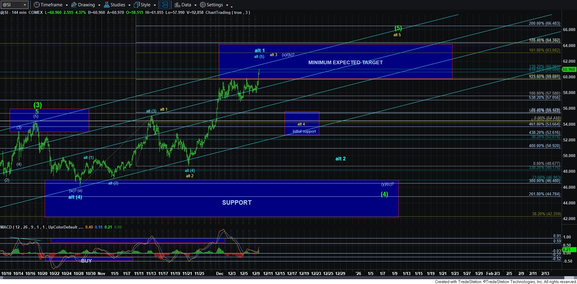Open the @SI symbol dropdown
This screenshot has height=284, width=577.
point(25,5)
